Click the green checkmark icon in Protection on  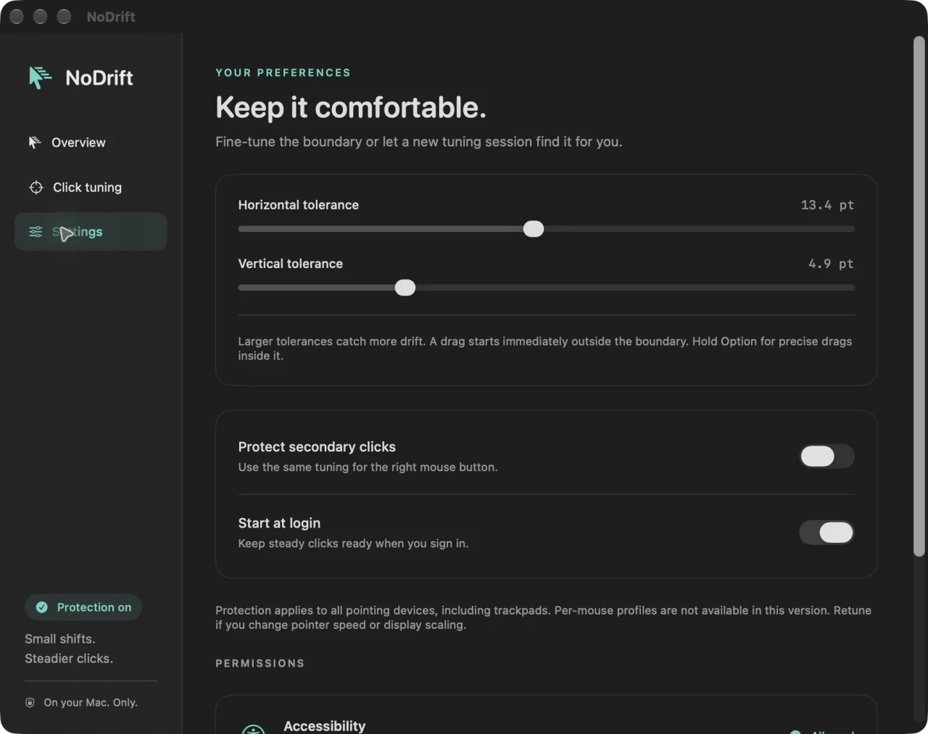[42, 607]
